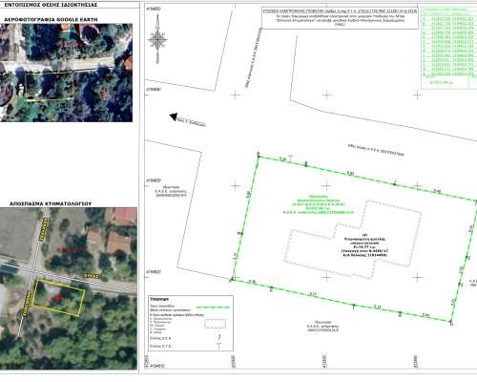
Task: Click the green dashed line sample in legend
Action: (213, 308)
